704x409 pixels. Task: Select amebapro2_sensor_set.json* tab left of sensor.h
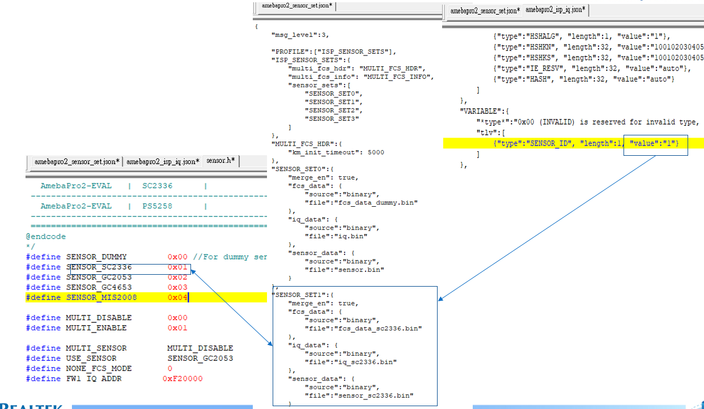point(77,161)
